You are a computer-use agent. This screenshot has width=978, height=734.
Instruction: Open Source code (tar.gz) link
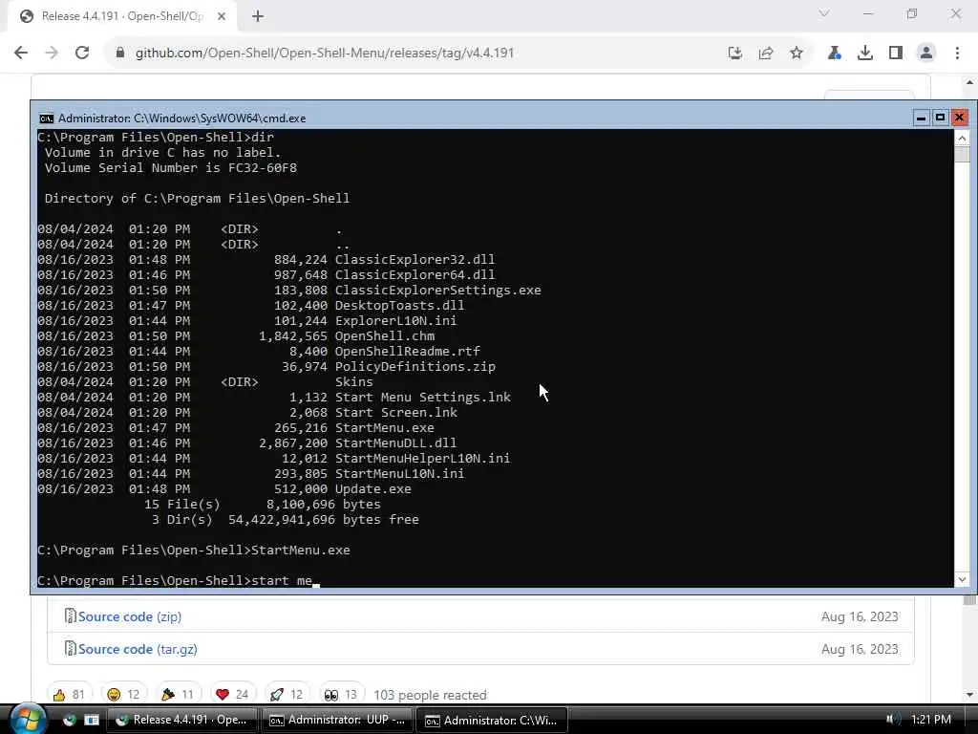[138, 649]
